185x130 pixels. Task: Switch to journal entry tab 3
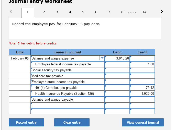tap(57, 12)
